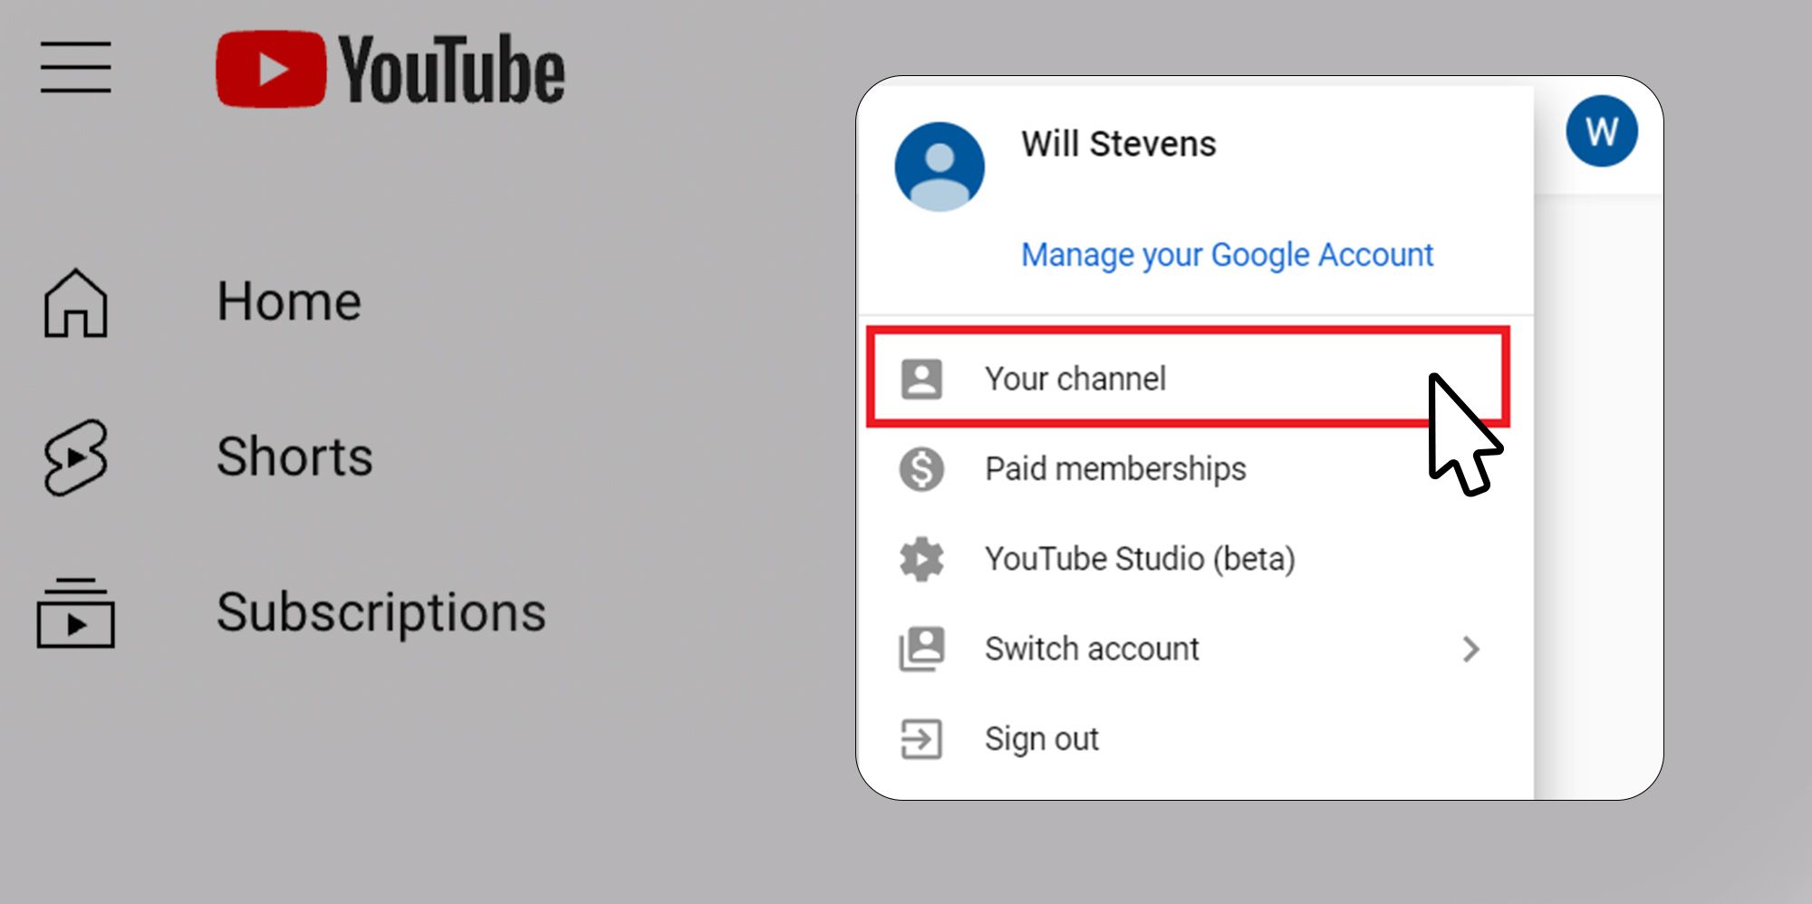Click the blue W account avatar

[x=1602, y=131]
